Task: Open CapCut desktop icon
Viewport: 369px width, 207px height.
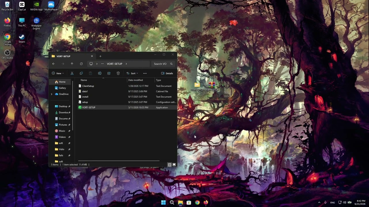Action: point(22,6)
